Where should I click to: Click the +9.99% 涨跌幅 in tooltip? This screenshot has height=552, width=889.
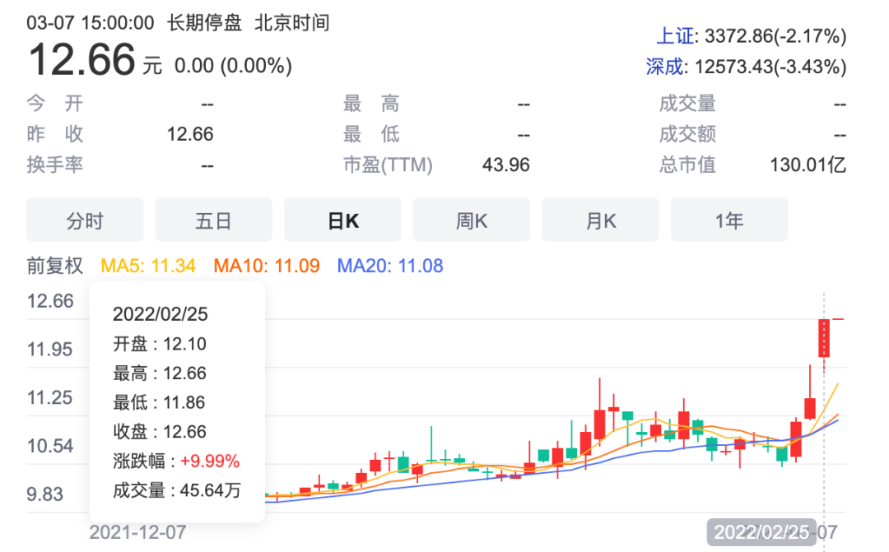[210, 461]
